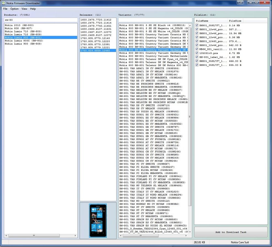This screenshot has width=272, height=247.
Task: Open the Option menu
Action: (x=14, y=9)
